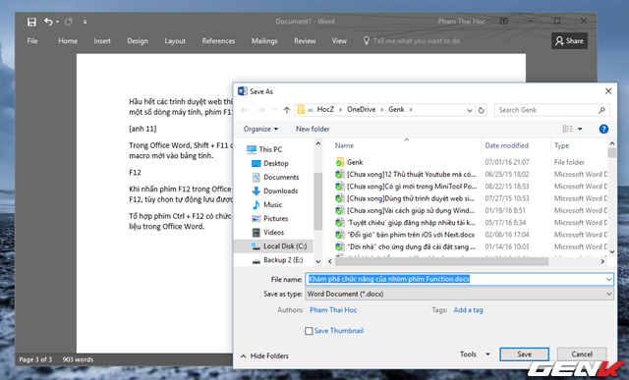Sort files by the Type column header

point(561,145)
